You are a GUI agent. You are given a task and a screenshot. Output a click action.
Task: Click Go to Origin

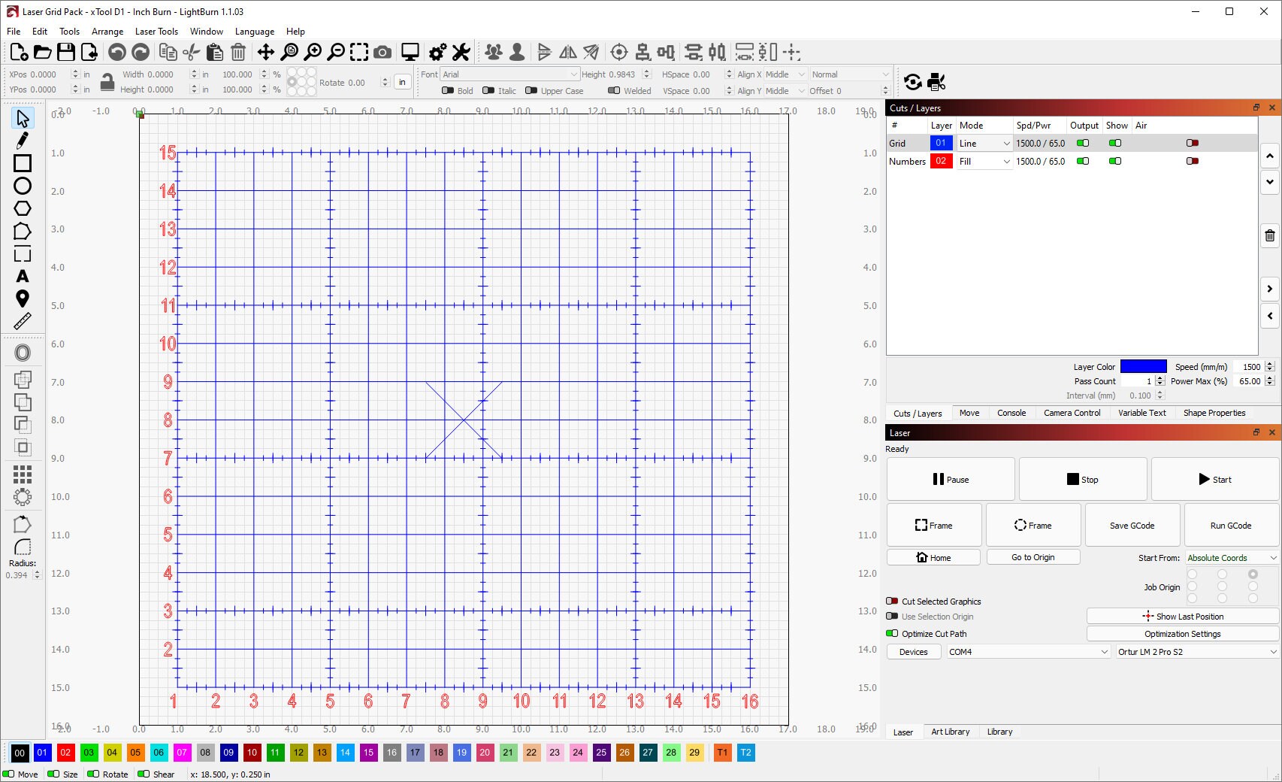point(1033,556)
